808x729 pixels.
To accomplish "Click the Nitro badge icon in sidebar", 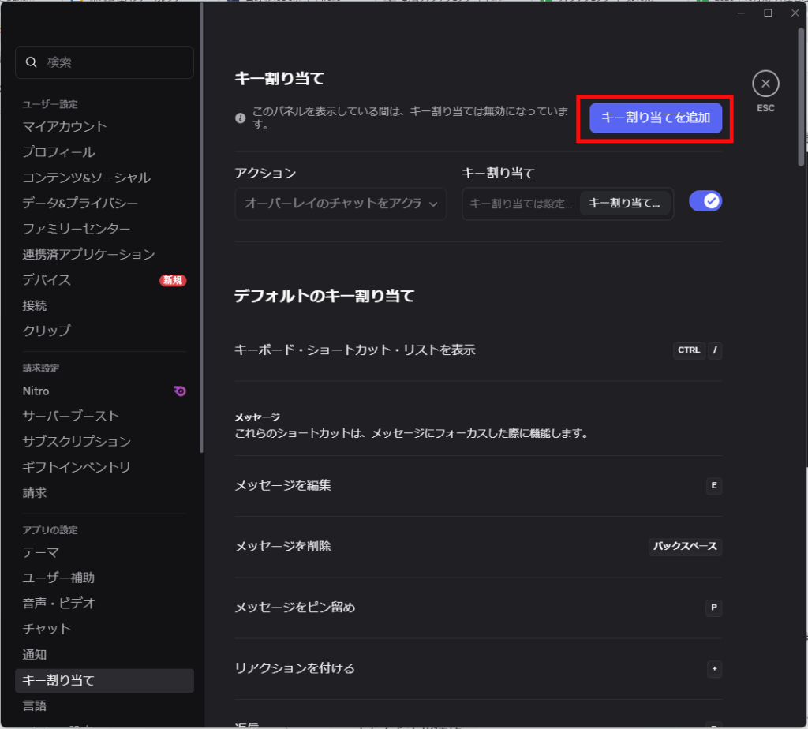I will (180, 391).
